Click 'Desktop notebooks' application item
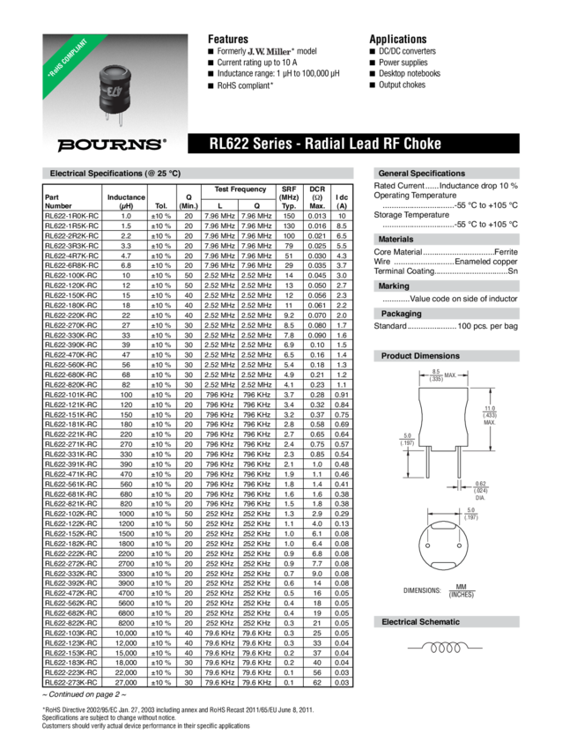Screen dimensions: 562x749 (x=410, y=73)
